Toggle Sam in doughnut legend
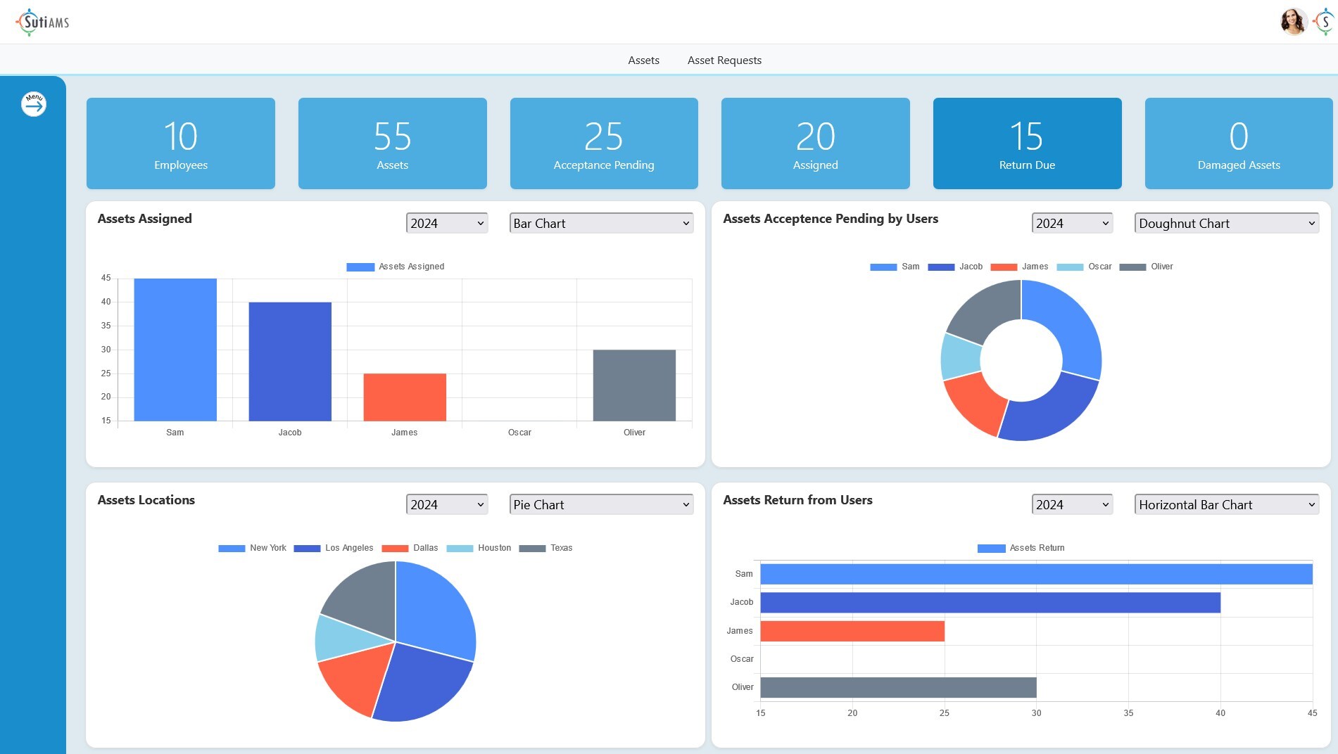Image resolution: width=1338 pixels, height=754 pixels. pos(895,267)
